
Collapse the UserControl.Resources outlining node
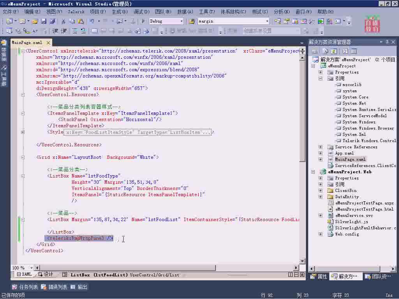pyautogui.click(x=23, y=95)
